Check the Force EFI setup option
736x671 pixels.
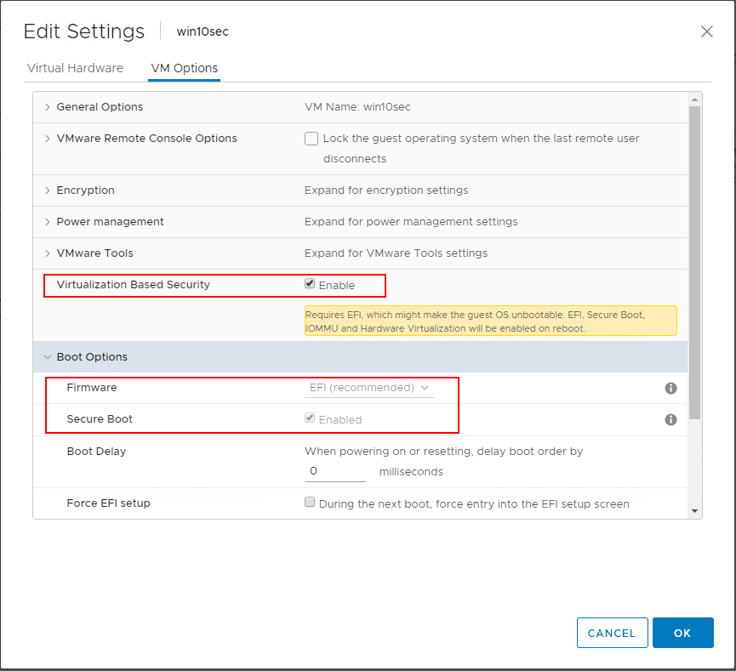pos(311,503)
